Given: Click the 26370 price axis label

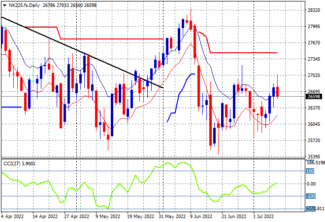Looking at the screenshot, I should (314, 108).
